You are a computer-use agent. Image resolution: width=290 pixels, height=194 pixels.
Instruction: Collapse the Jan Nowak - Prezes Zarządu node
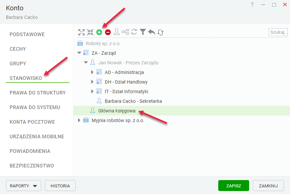[86, 62]
